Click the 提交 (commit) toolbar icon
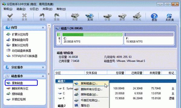 10,17
